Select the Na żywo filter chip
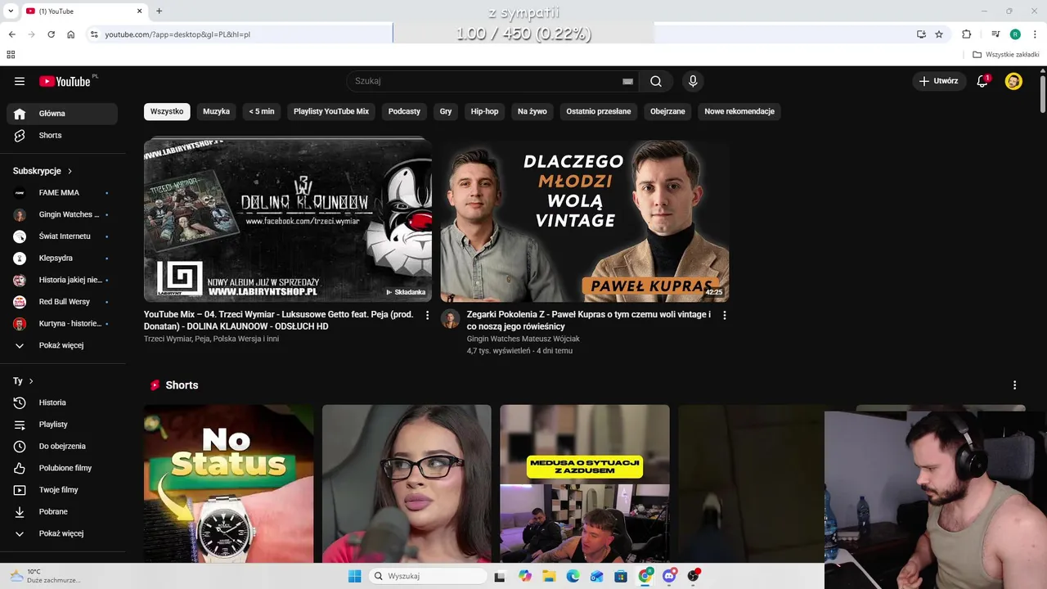The width and height of the screenshot is (1047, 589). coord(532,111)
